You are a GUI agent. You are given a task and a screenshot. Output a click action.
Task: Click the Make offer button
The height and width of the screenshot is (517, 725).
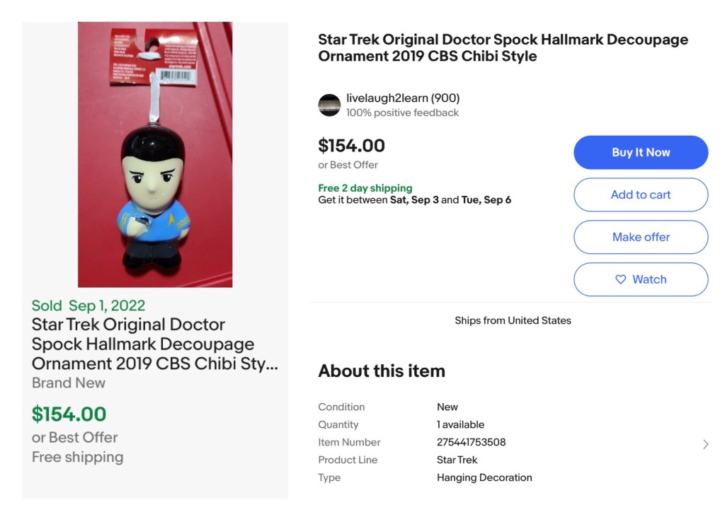pyautogui.click(x=641, y=237)
